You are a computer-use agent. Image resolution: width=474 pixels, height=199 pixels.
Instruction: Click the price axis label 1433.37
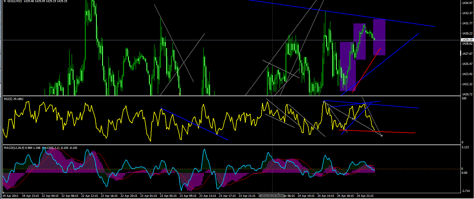pyautogui.click(x=467, y=13)
